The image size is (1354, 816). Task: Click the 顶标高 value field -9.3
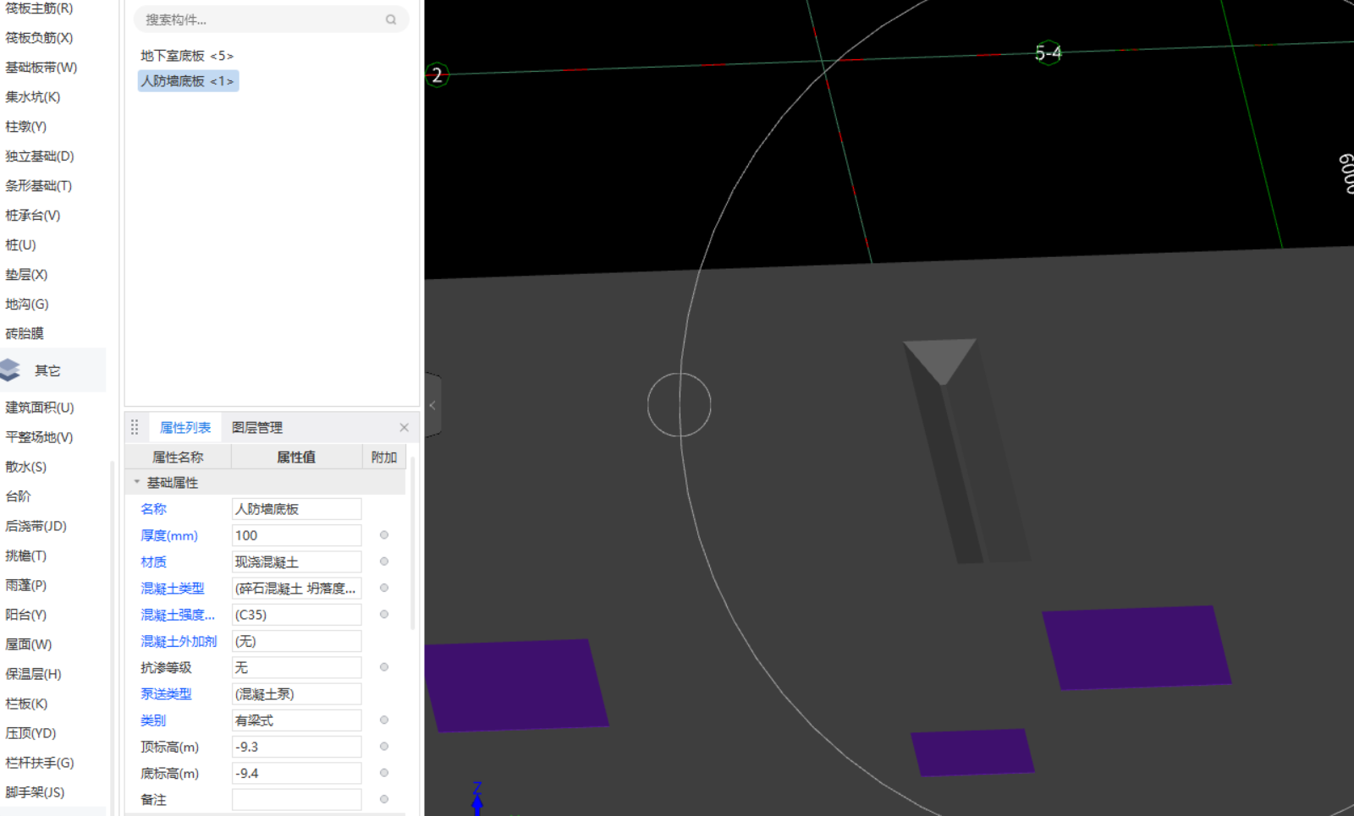coord(296,747)
